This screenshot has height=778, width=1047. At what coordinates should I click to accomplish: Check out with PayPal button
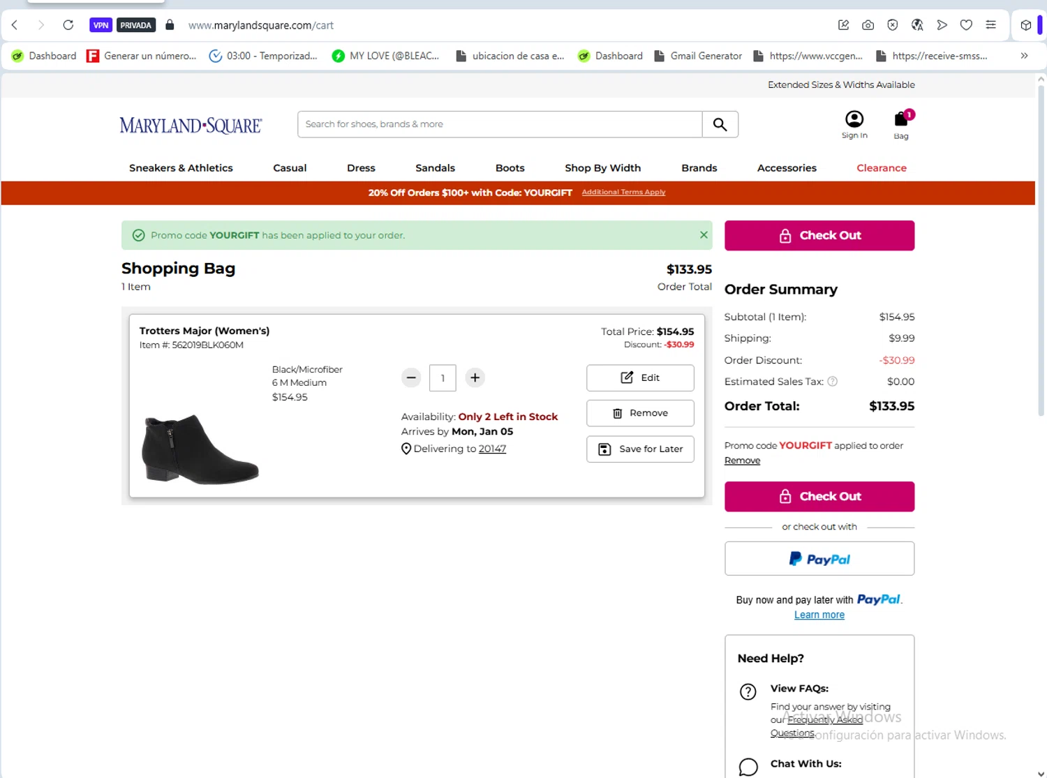819,559
